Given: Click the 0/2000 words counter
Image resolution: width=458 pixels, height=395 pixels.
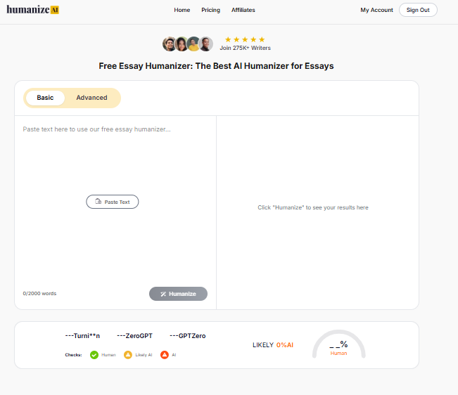Looking at the screenshot, I should click(39, 294).
